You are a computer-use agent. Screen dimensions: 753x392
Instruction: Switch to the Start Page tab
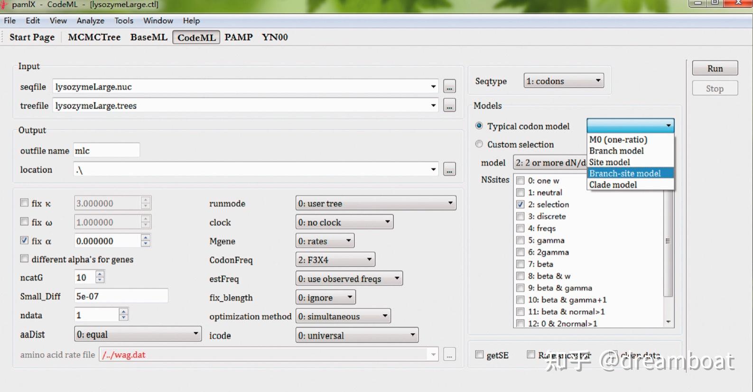point(32,37)
